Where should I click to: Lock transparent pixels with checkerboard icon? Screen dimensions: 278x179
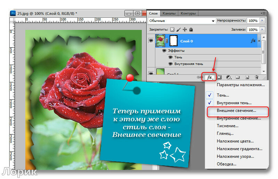pos(172,30)
